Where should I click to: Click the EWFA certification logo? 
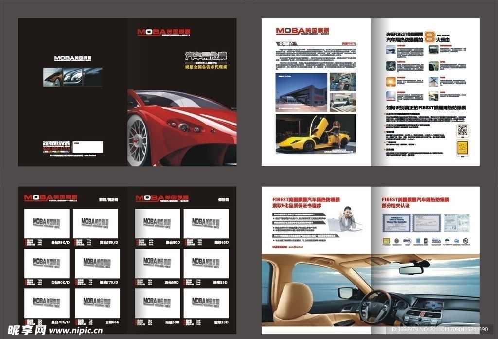click(407, 241)
